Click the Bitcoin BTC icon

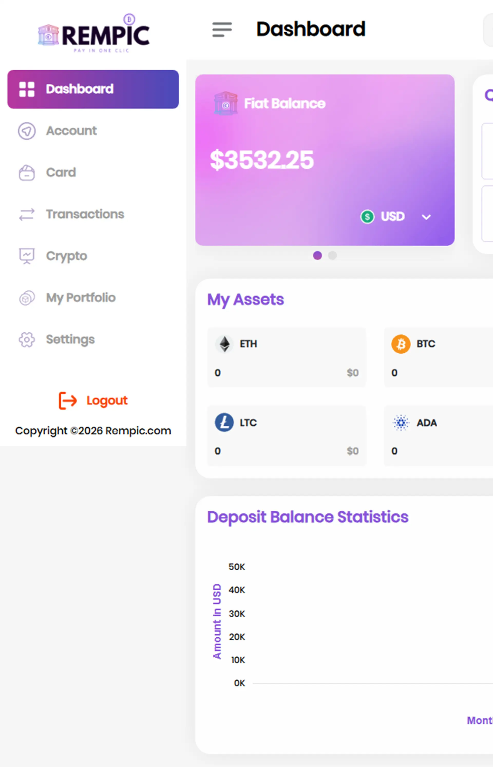coord(401,344)
